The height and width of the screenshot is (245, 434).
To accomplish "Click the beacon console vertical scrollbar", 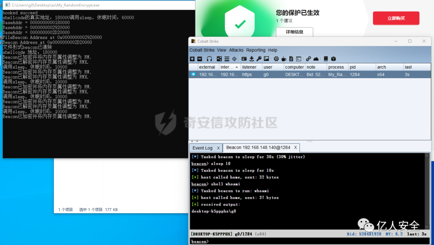I will tap(427, 191).
